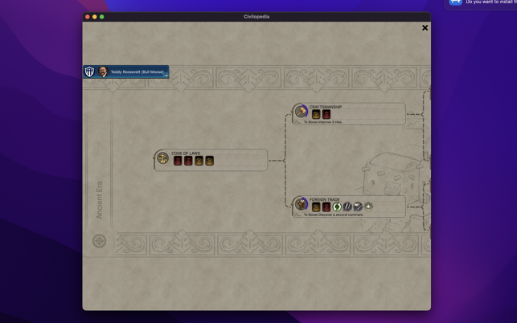Screen dimensions: 517x323
Task: Select last gold policy card in Code of Laws
Action: (x=209, y=161)
